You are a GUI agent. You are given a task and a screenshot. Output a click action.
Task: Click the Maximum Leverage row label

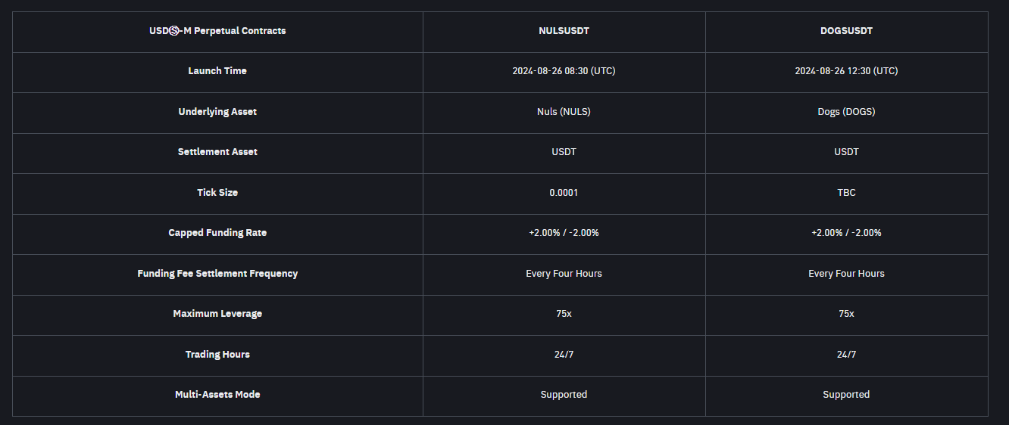click(217, 314)
